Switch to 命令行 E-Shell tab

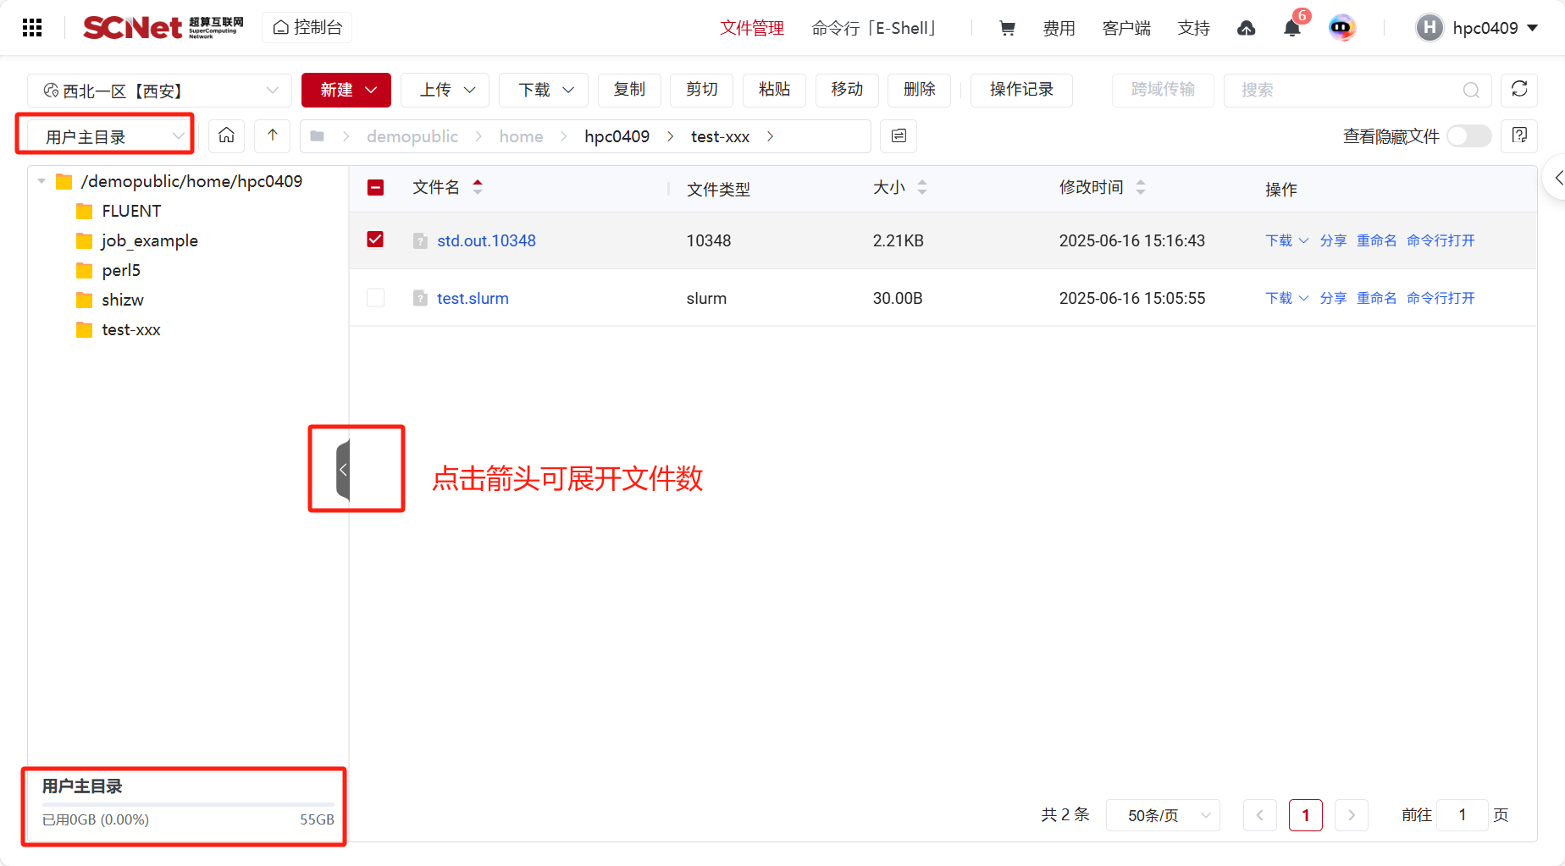pyautogui.click(x=875, y=28)
